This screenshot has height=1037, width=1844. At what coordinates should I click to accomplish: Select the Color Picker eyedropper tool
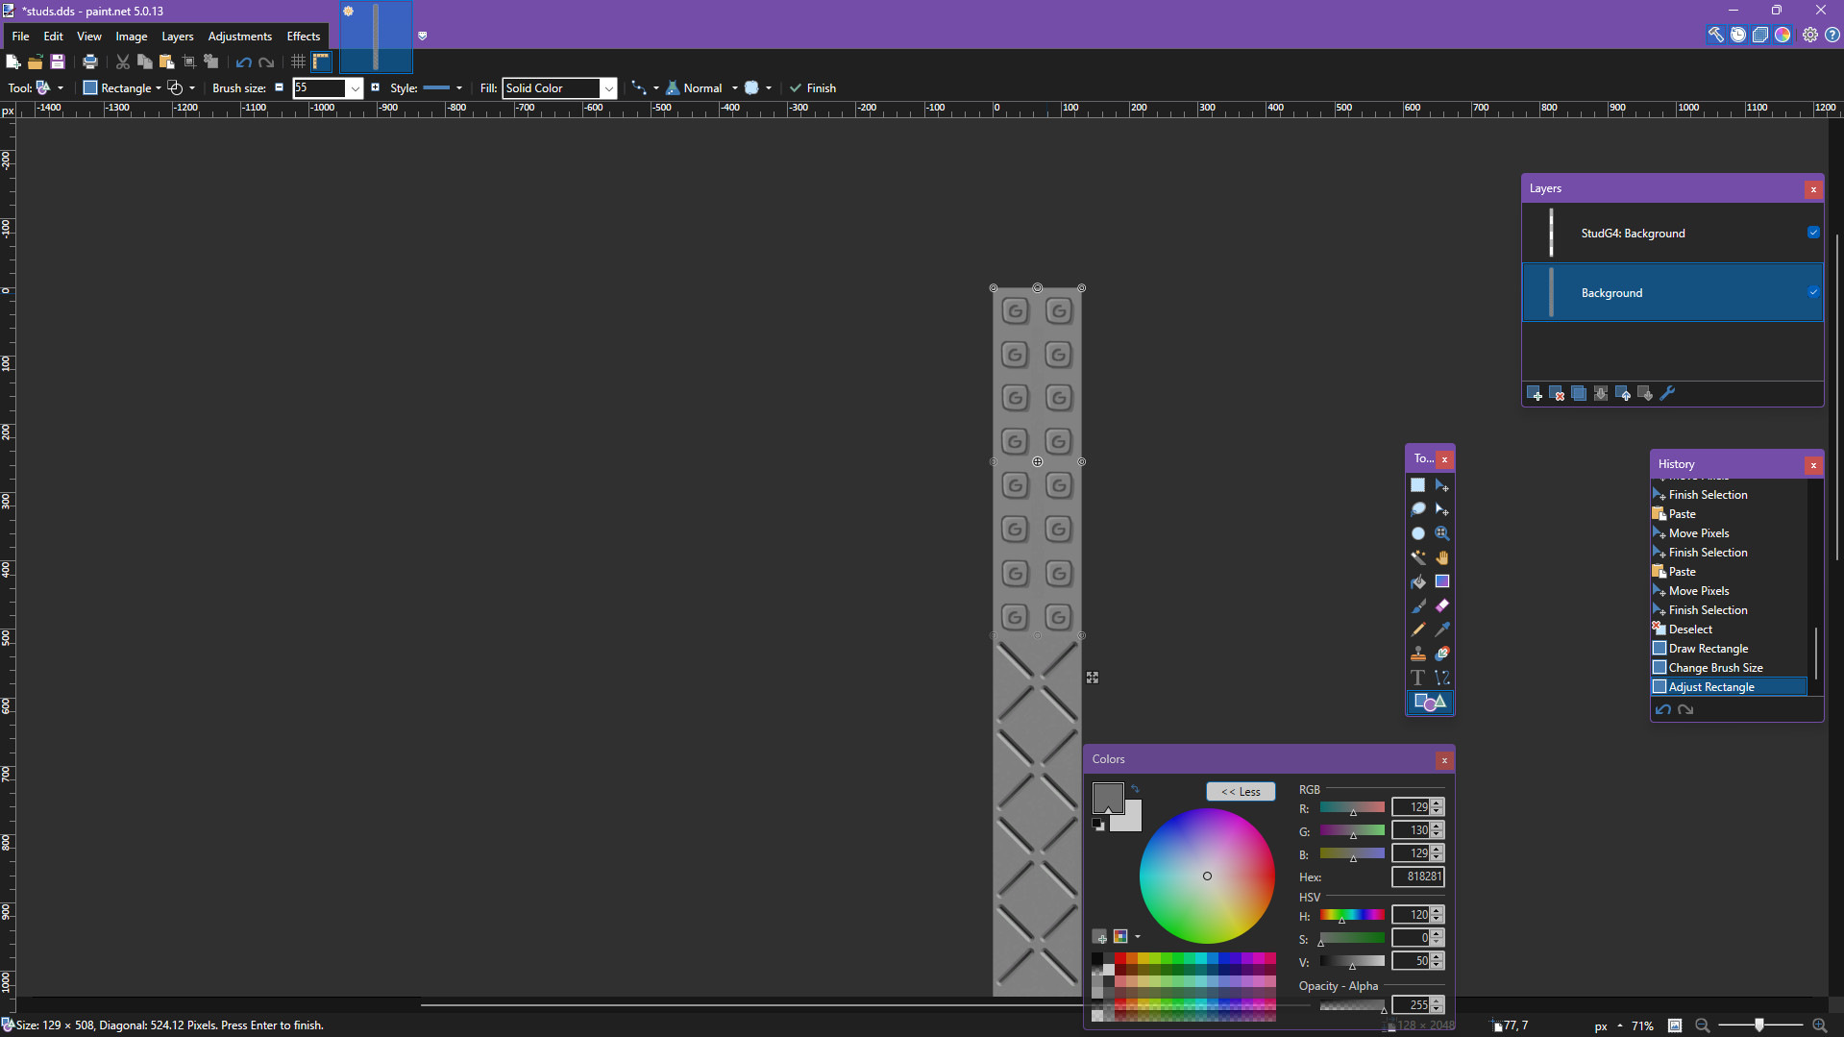pyautogui.click(x=1442, y=630)
